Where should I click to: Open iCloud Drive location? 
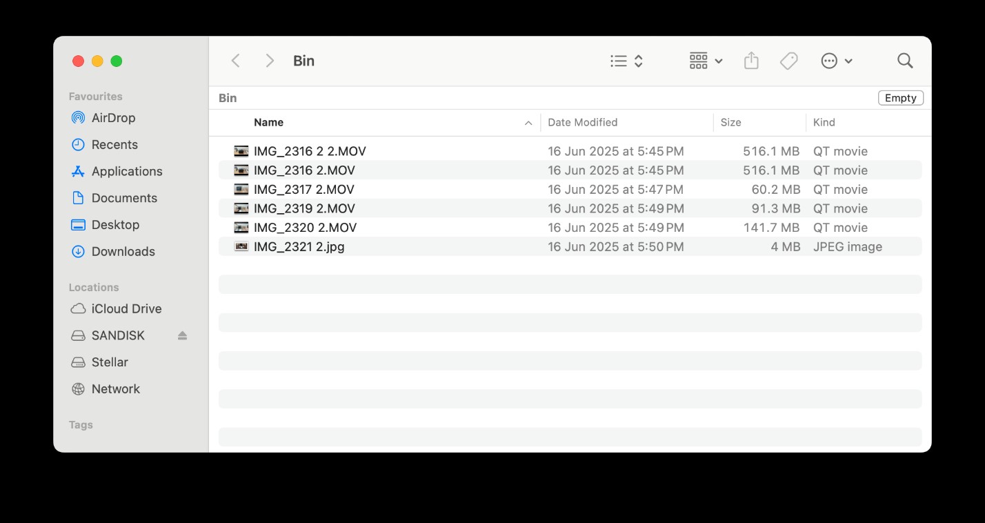[x=126, y=309]
